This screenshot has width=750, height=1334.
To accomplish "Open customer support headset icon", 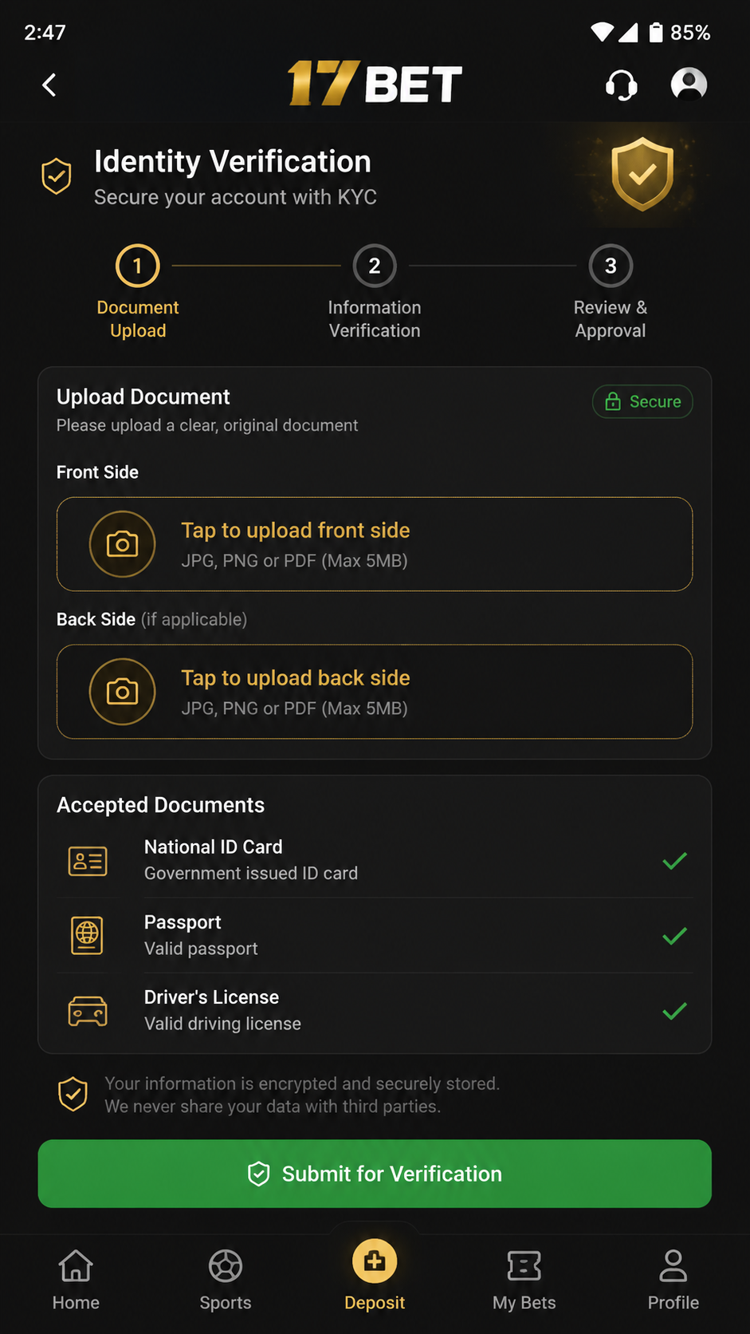I will point(622,85).
